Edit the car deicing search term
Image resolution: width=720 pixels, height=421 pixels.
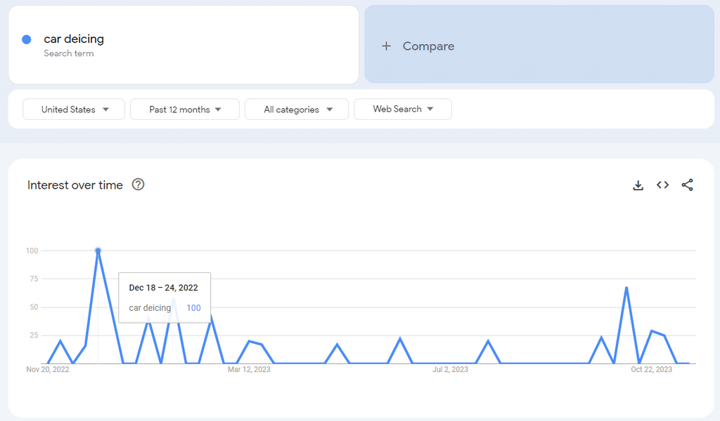pyautogui.click(x=184, y=45)
